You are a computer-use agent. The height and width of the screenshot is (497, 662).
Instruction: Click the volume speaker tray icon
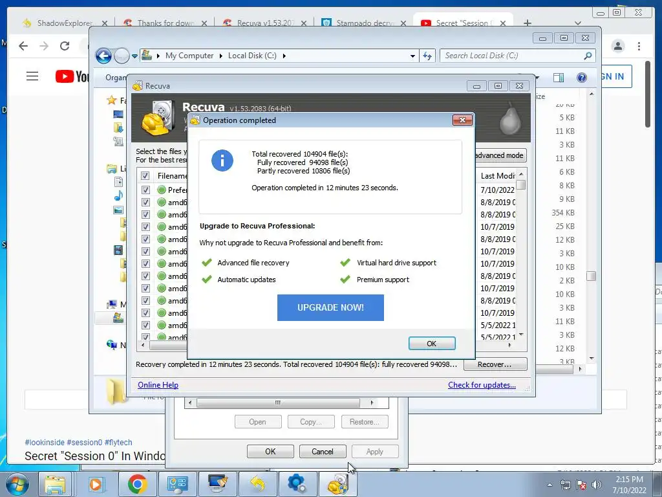coord(597,485)
